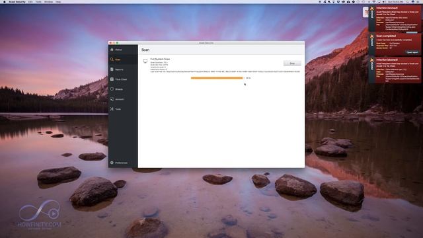Click the orange scan progress bar
This screenshot has height=238, width=423.
click(x=217, y=78)
